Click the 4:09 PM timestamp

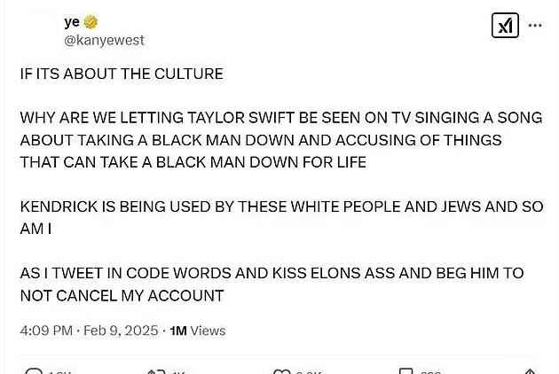[46, 331]
